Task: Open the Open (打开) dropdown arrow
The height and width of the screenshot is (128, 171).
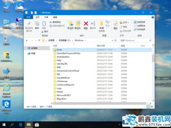Action: (128, 23)
